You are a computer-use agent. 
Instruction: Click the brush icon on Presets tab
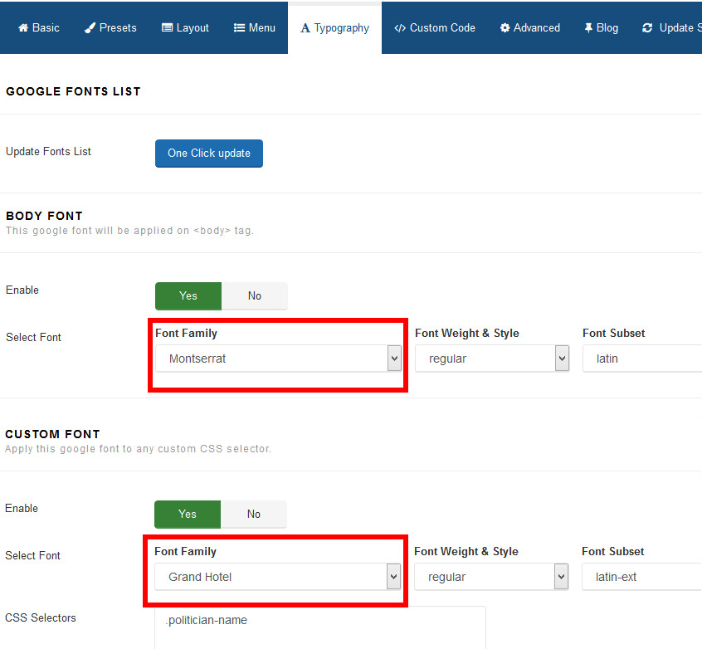90,27
